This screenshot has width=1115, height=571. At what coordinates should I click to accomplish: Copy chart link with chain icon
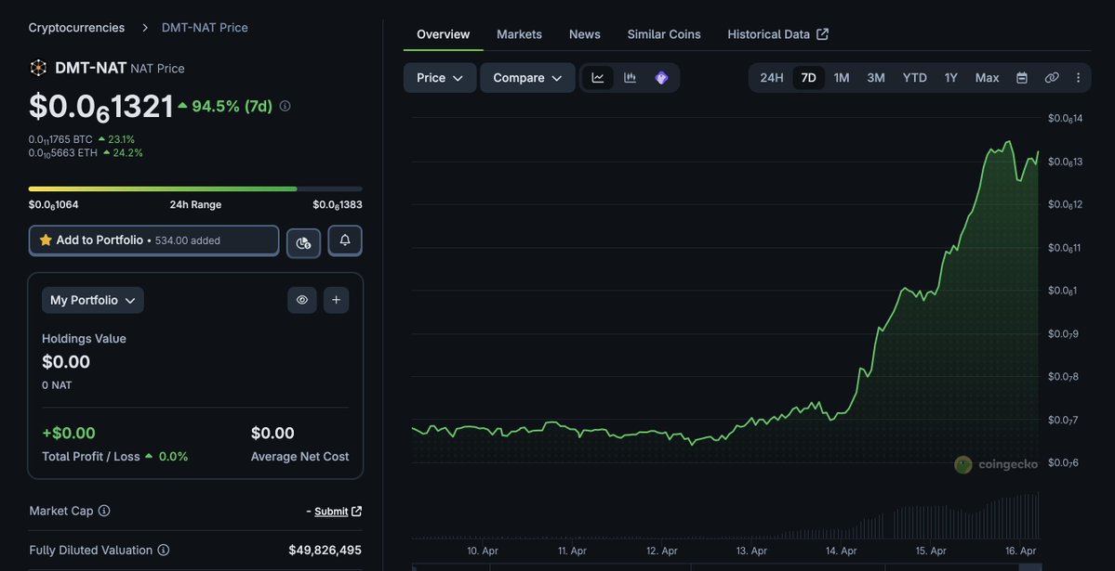point(1052,78)
